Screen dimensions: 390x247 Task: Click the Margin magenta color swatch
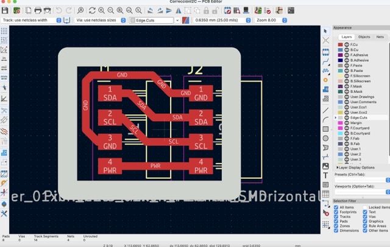(x=340, y=123)
